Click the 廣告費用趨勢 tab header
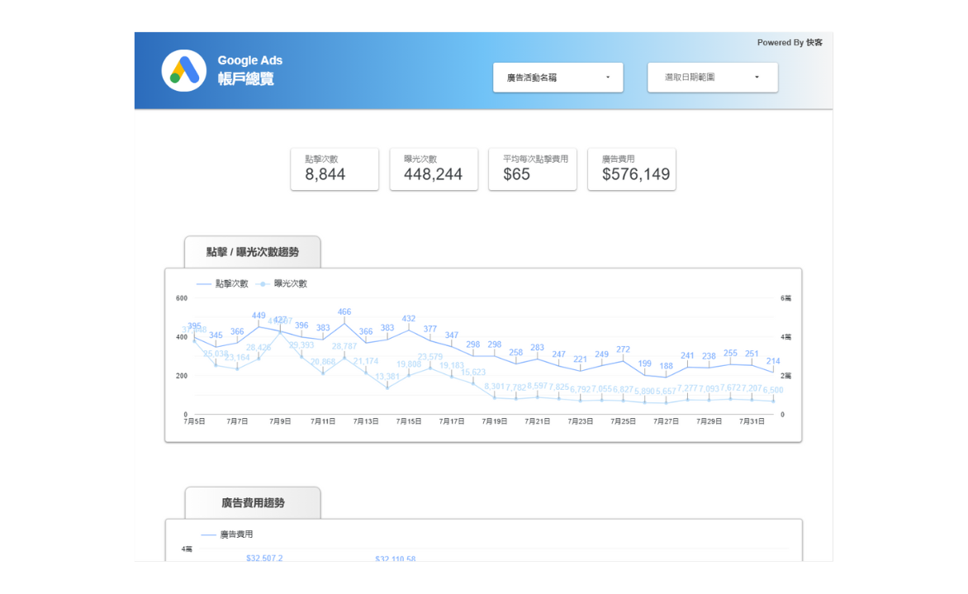Viewport: 968px width, 594px height. (x=253, y=502)
